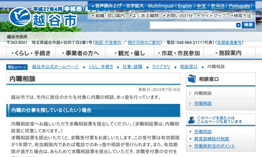Go to よくある質問 page
The width and height of the screenshot is (262, 157).
(x=144, y=15)
